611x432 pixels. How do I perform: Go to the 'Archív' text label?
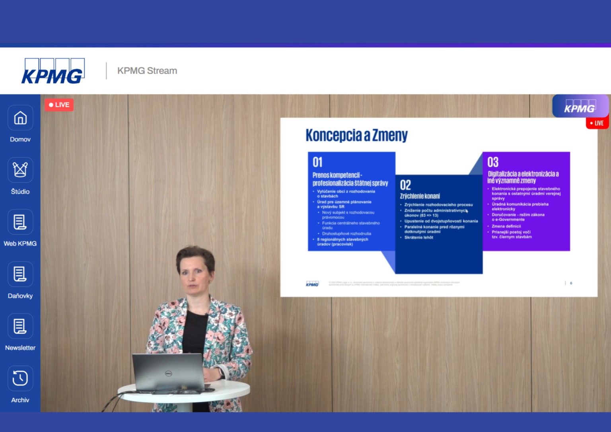(20, 400)
